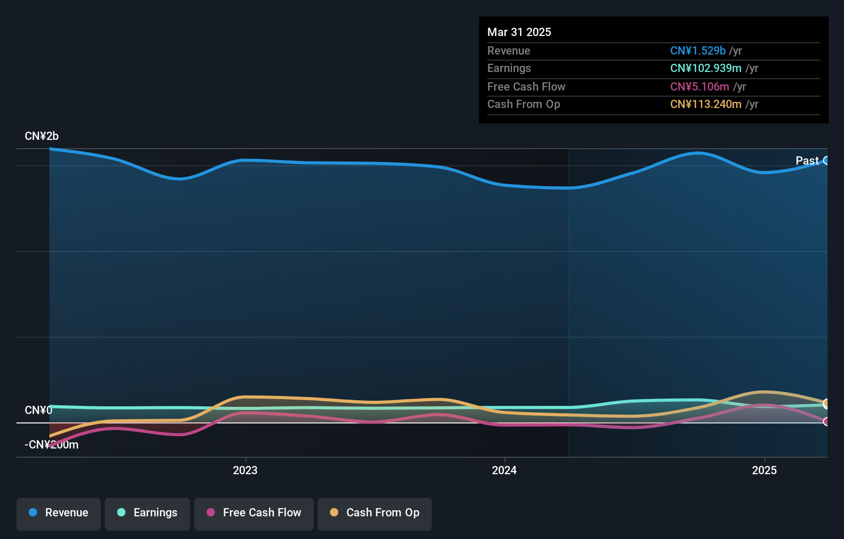Click the CN¥5.106m free cash flow value
Screen dimensions: 844x539
coord(700,86)
